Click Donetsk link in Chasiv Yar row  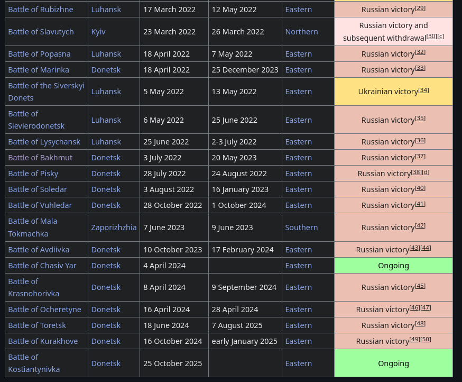point(106,266)
